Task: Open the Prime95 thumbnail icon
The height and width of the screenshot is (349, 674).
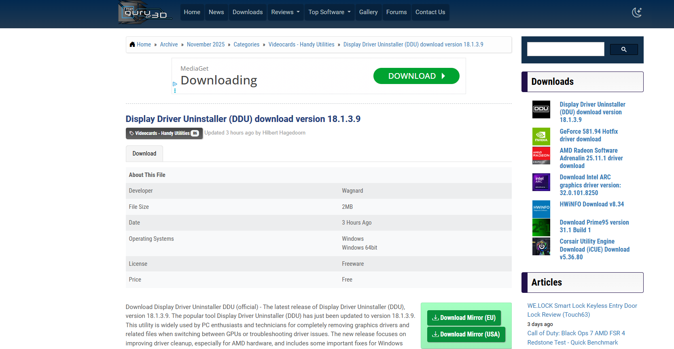Action: [x=541, y=227]
